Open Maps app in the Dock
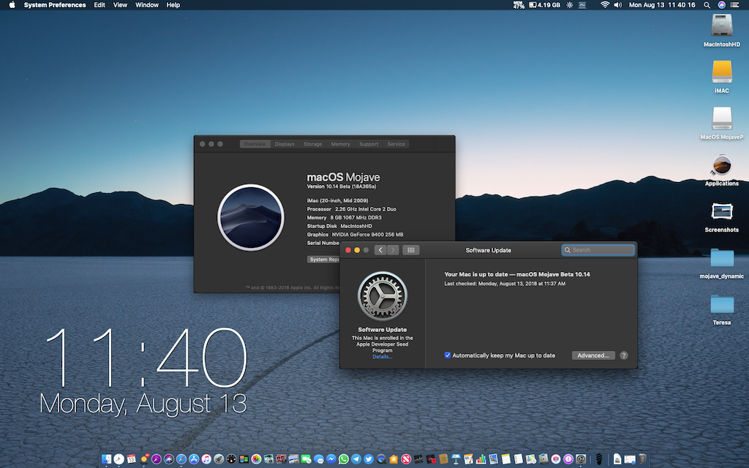Viewport: 749px width, 468px height. point(530,459)
